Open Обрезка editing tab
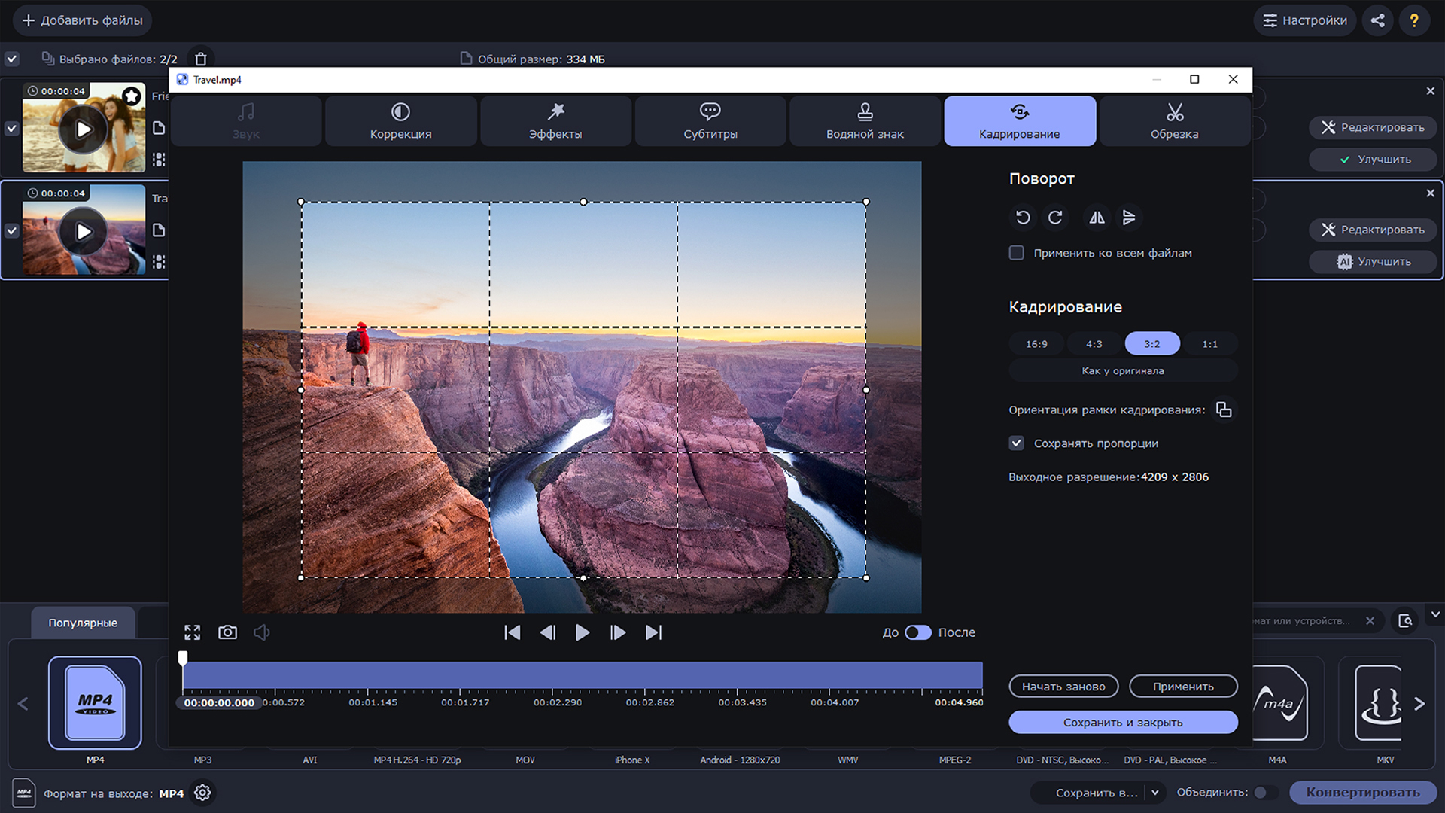 pos(1174,120)
